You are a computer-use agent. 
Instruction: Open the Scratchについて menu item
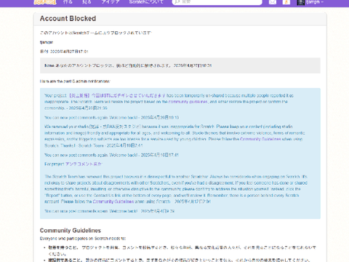coord(146,2)
